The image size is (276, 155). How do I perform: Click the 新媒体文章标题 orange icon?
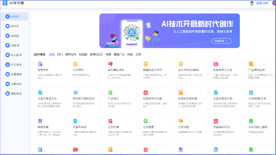click(x=181, y=93)
